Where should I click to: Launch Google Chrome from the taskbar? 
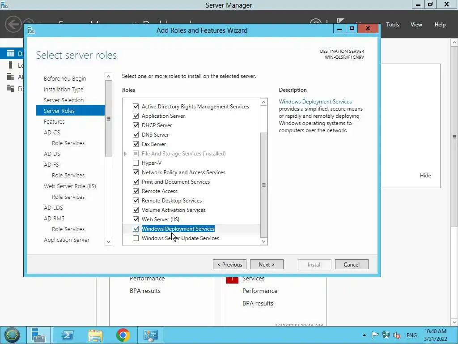pyautogui.click(x=123, y=335)
